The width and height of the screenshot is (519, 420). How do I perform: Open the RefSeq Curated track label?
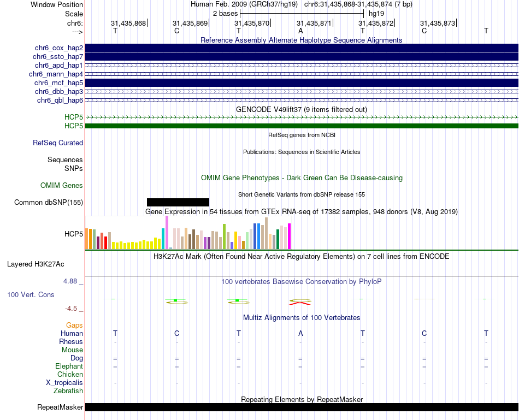pyautogui.click(x=58, y=143)
